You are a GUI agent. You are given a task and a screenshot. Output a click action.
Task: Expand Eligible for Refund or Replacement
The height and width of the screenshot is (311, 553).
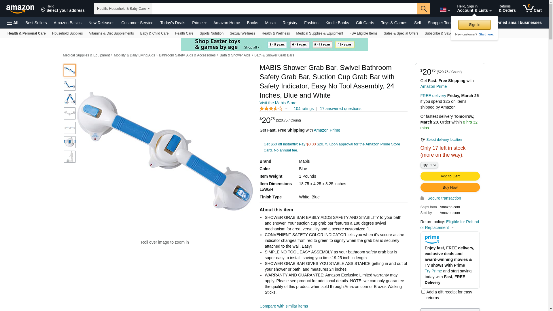449,225
